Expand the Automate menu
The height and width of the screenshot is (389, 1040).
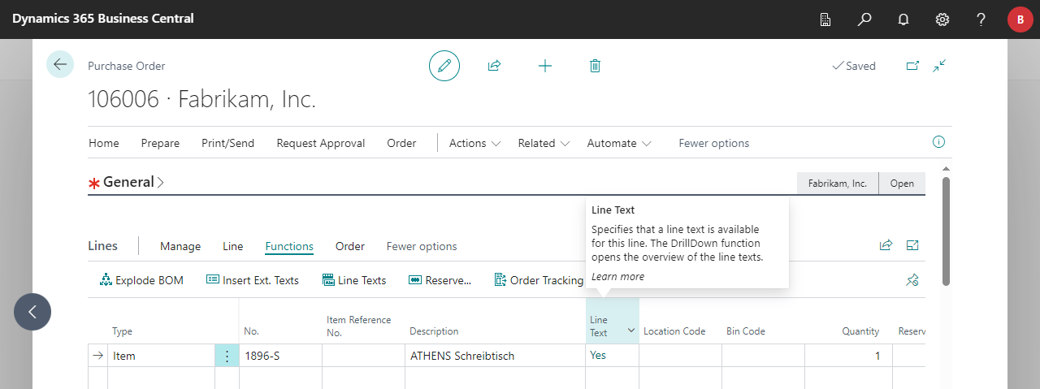[x=619, y=143]
